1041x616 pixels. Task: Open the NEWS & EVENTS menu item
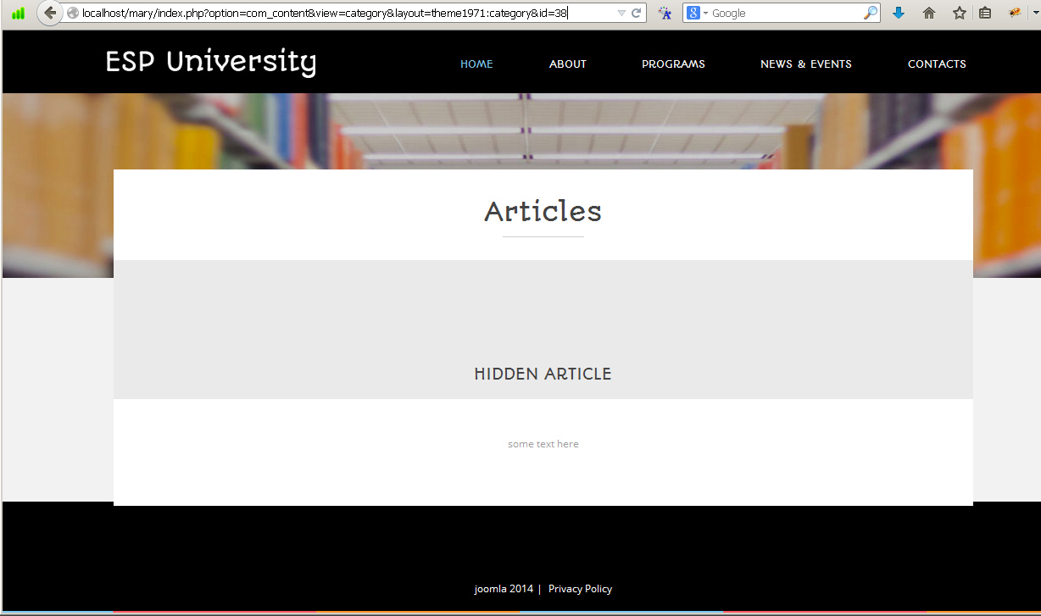click(806, 64)
